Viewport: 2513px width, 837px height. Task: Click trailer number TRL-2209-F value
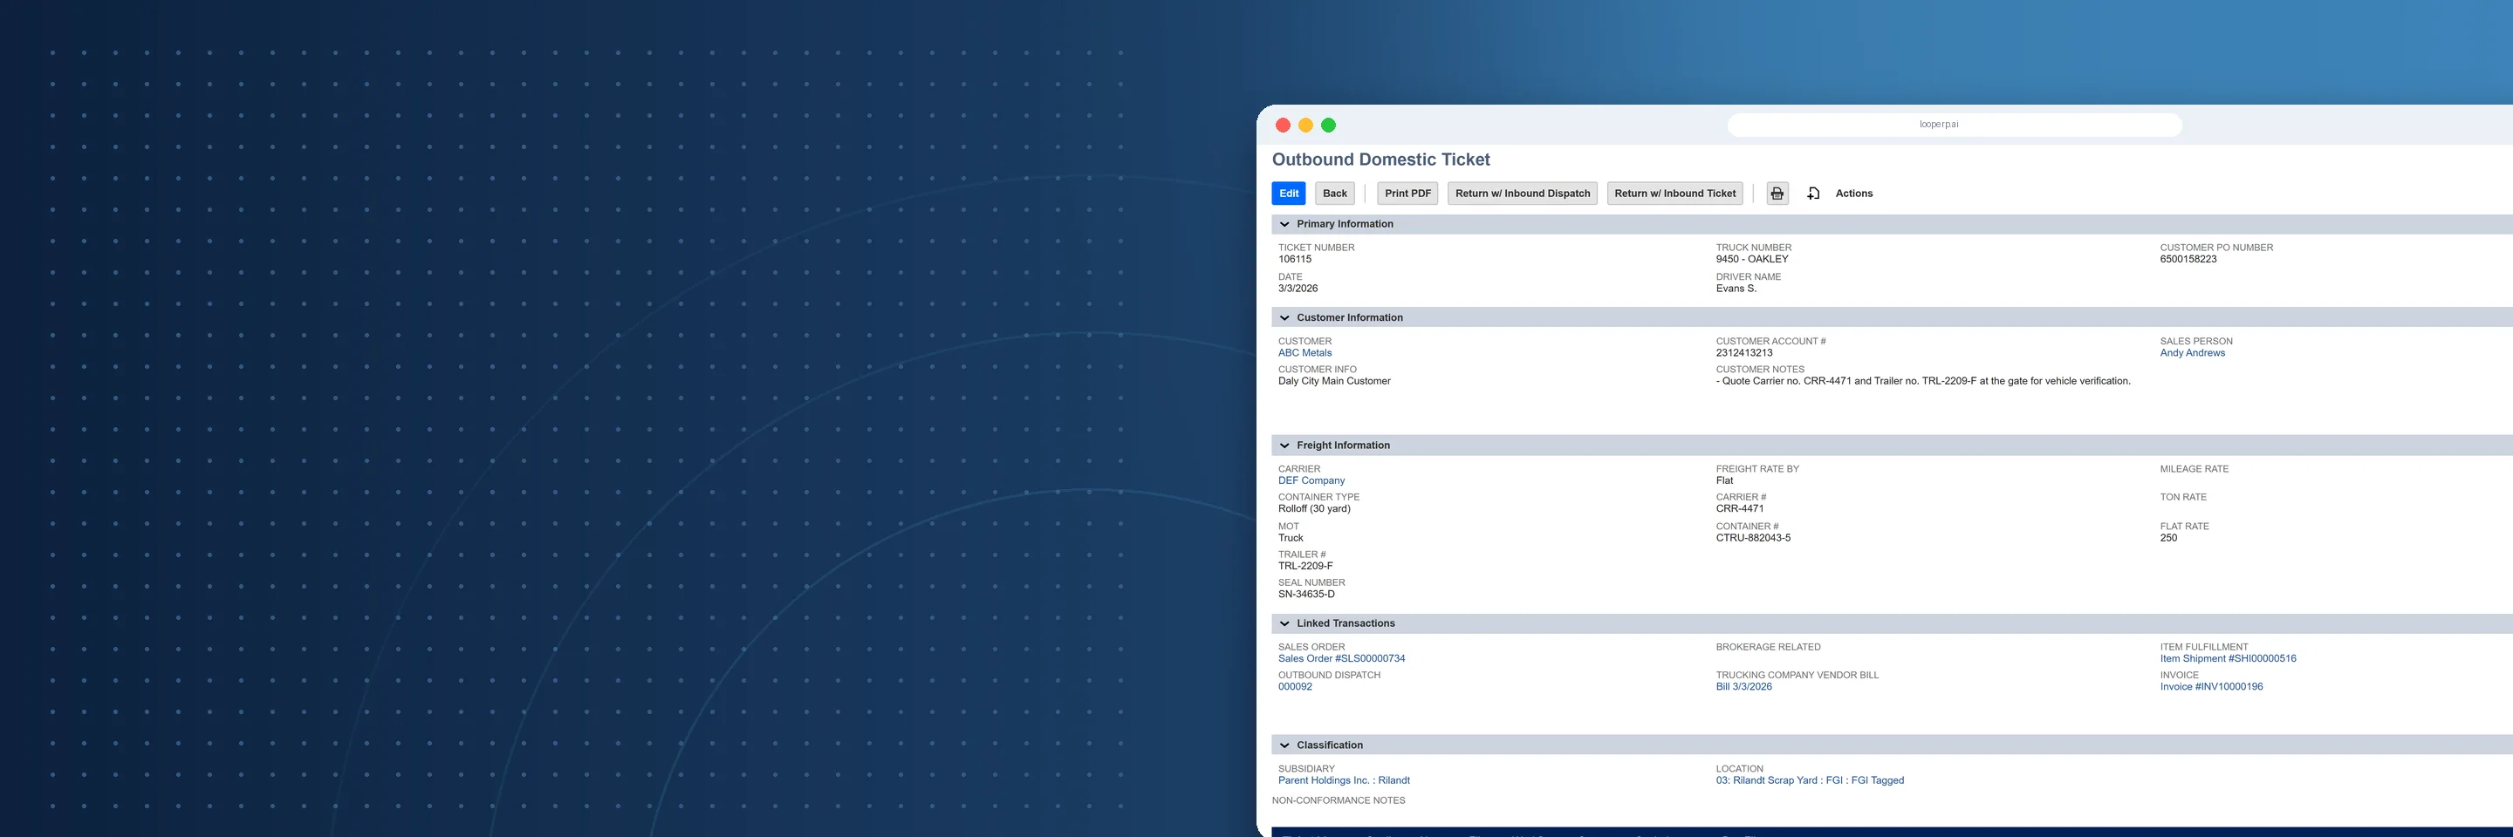click(1305, 566)
